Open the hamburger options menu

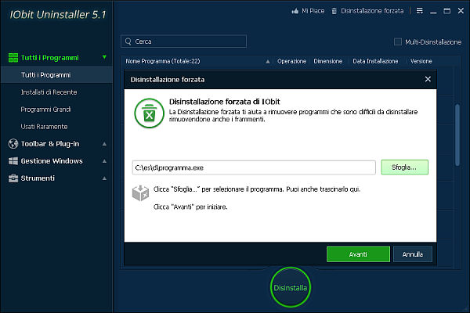tap(420, 11)
